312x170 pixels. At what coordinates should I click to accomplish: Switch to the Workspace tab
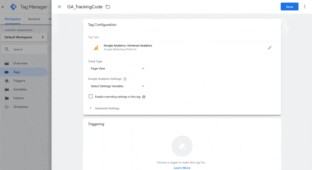tap(12, 19)
